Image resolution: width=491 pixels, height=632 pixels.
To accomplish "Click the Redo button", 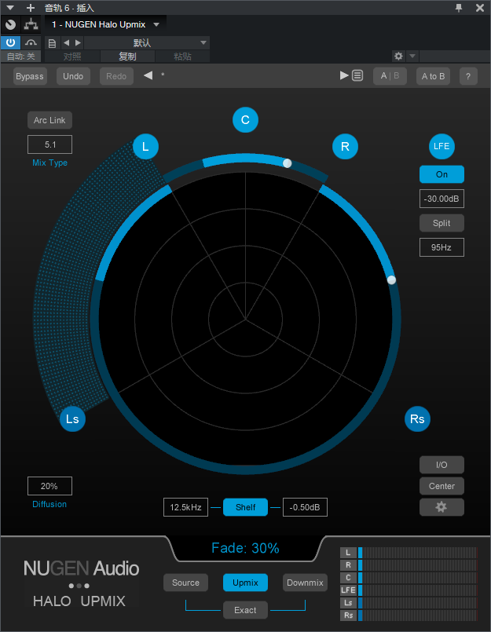I will [x=116, y=76].
